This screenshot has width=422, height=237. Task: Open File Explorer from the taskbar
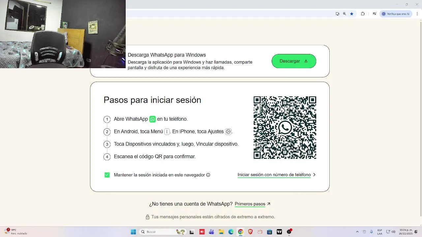point(221,232)
